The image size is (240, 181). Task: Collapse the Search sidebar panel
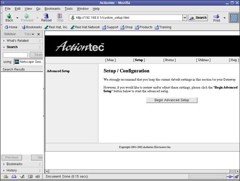click(22, 47)
